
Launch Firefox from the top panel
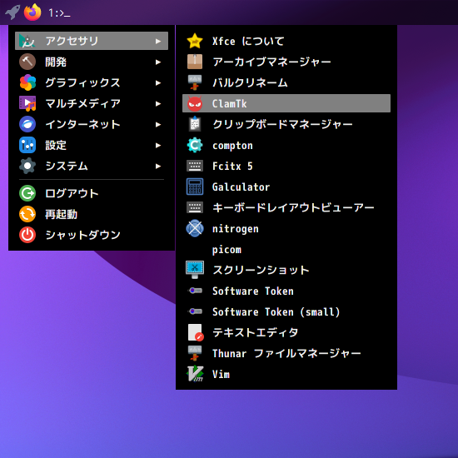[32, 12]
